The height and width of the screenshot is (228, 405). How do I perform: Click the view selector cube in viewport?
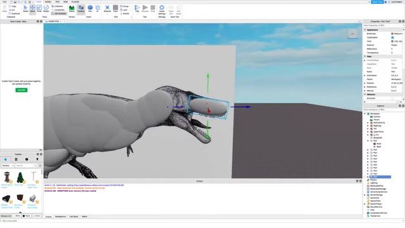click(x=352, y=34)
